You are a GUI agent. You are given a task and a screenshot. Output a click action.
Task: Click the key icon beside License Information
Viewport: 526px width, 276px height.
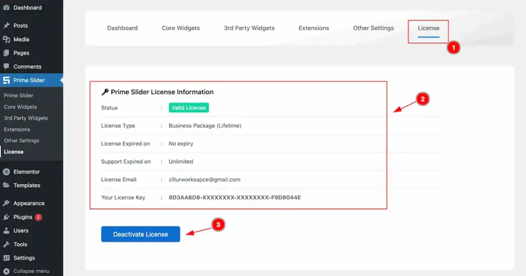105,92
